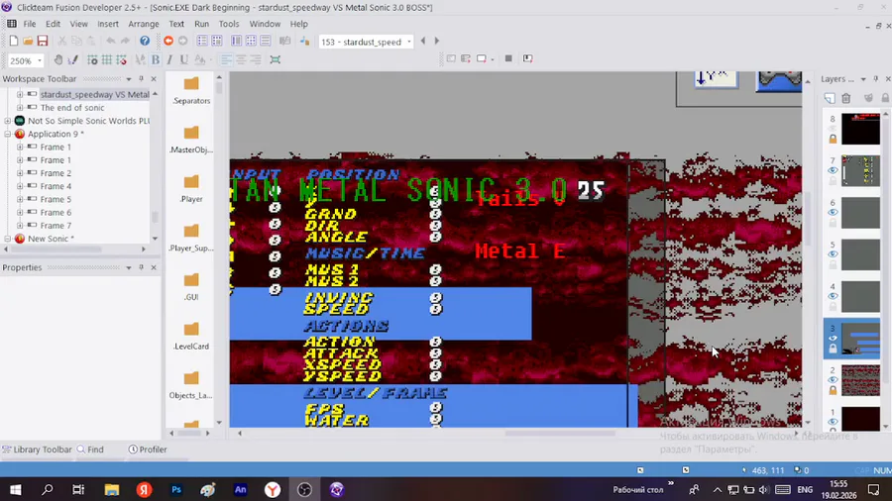Toggle snap to grid icon
The image size is (892, 501).
coord(121,59)
